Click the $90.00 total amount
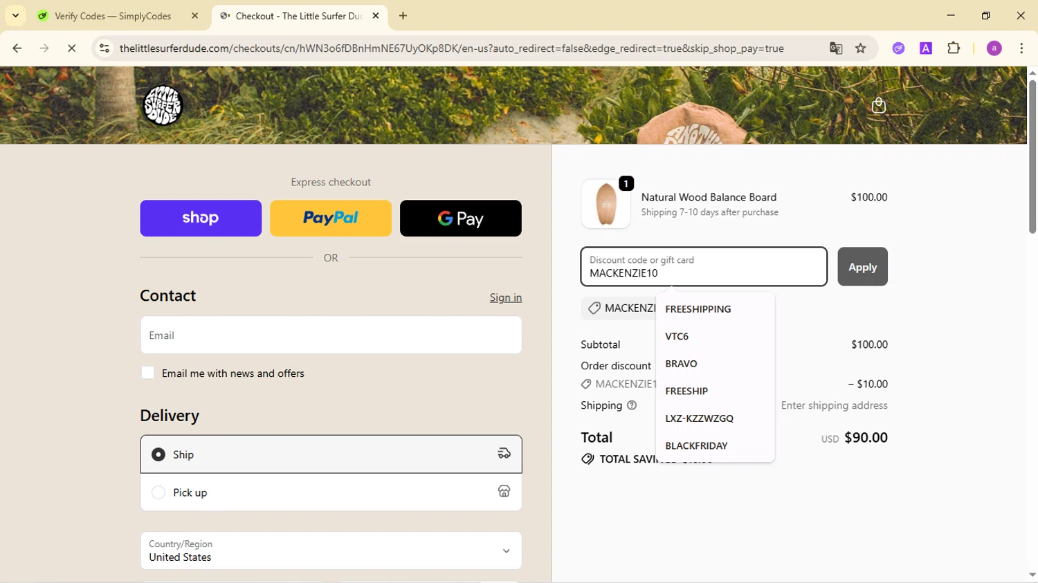1038x583 pixels. pyautogui.click(x=866, y=438)
